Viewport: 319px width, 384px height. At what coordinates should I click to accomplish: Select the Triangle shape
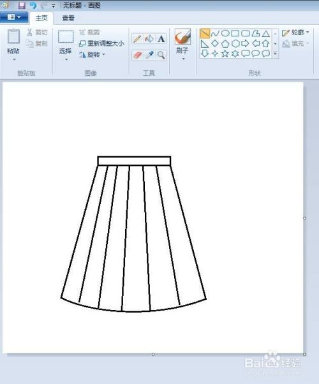[x=266, y=34]
